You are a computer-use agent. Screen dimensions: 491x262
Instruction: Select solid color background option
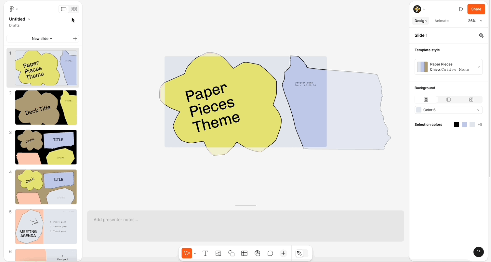point(426,100)
